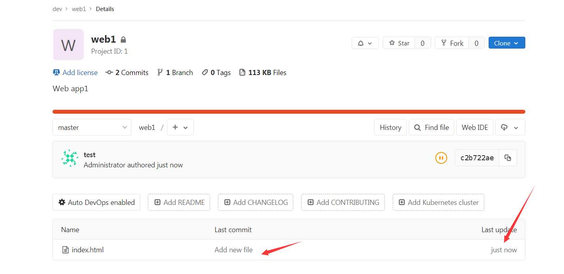Open the fork count link

click(476, 43)
